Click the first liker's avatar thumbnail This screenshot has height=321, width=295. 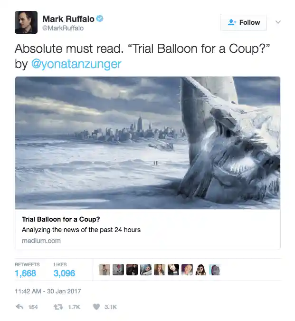coord(104,270)
